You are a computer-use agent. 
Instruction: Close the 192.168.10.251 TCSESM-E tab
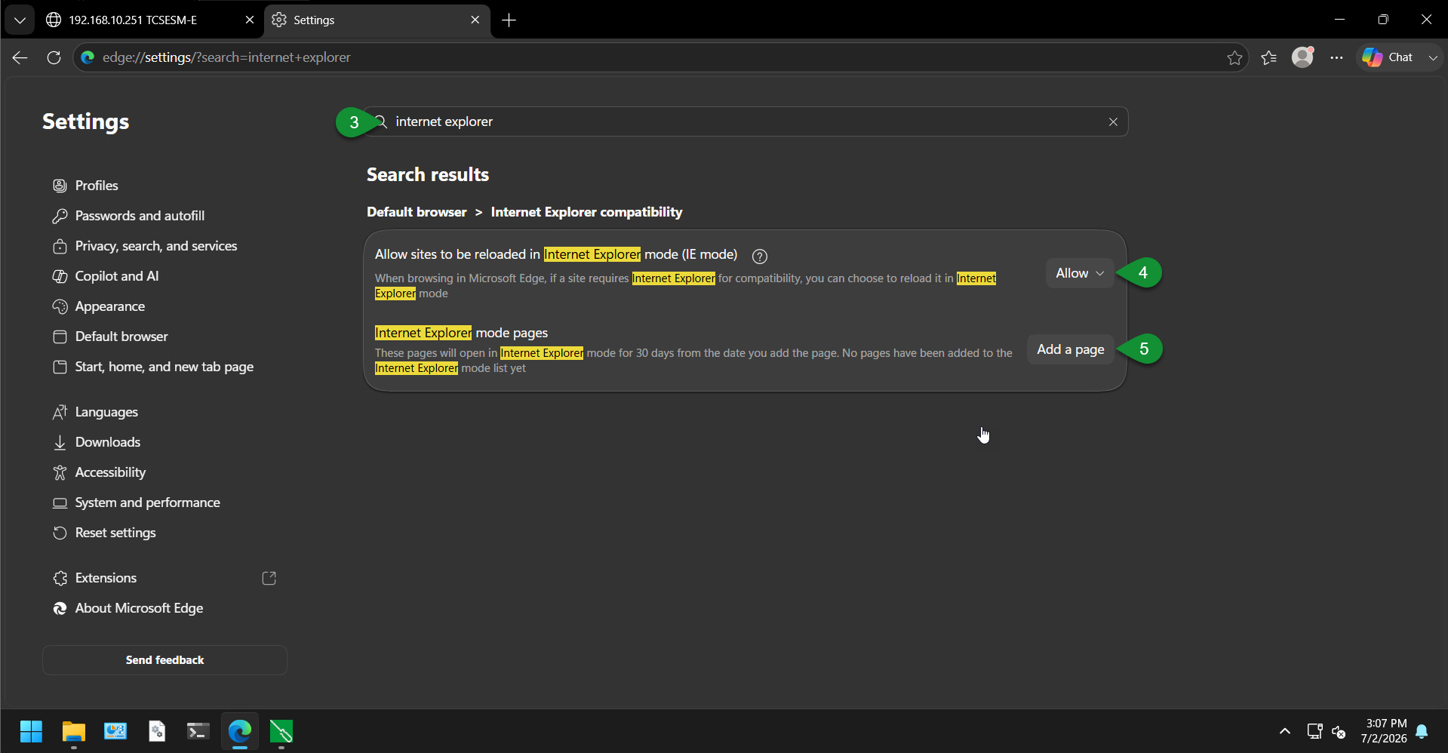250,20
